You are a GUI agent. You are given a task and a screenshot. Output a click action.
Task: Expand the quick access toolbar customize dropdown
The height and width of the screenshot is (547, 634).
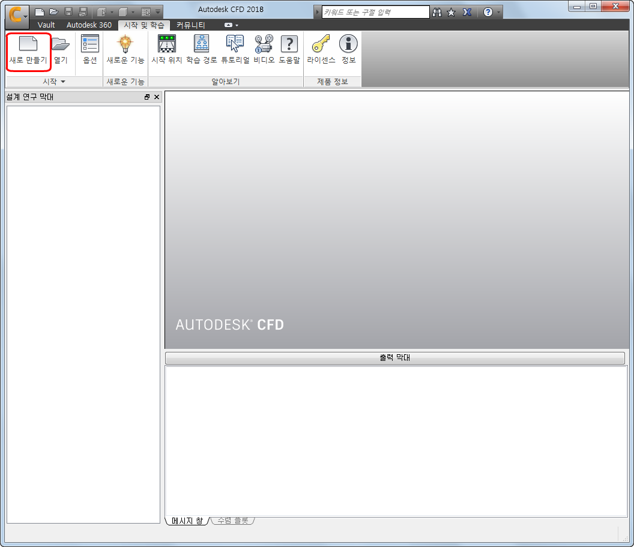pos(158,12)
